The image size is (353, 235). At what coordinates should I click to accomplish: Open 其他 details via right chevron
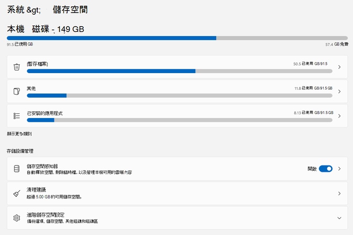point(339,91)
